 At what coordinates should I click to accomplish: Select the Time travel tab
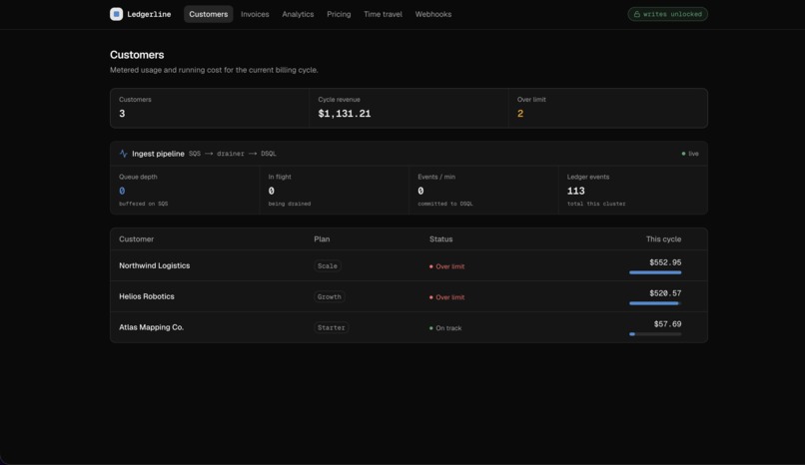coord(383,14)
